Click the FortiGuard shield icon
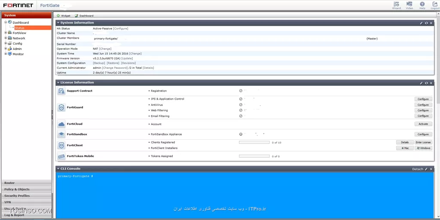This screenshot has height=220, width=440. (61, 107)
